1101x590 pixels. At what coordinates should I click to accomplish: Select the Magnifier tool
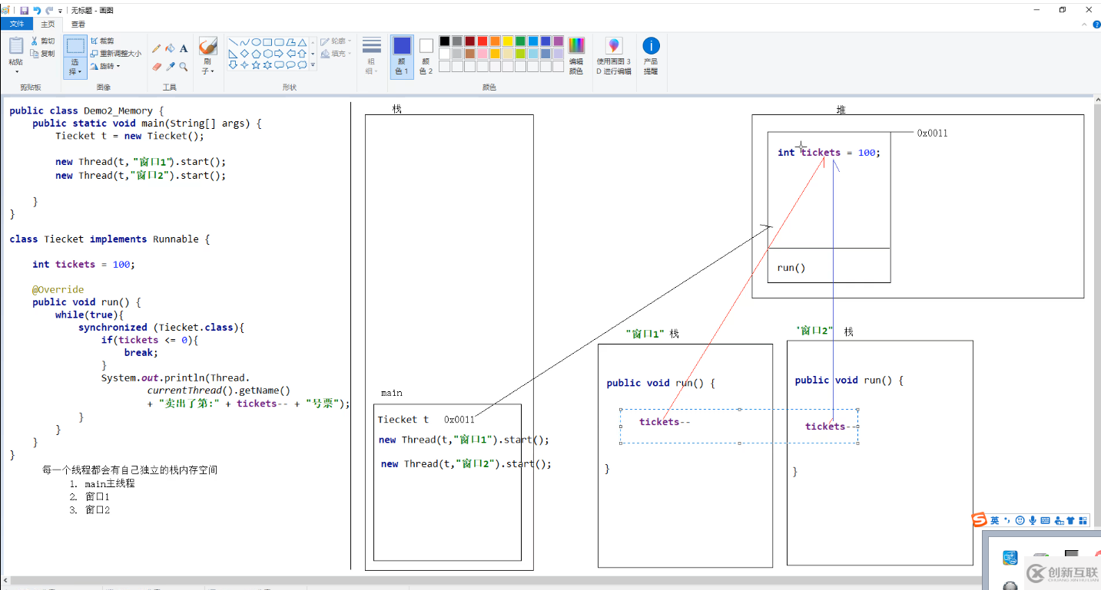click(x=184, y=67)
